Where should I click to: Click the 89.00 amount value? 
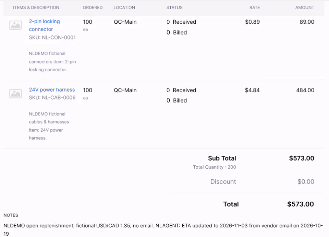pyautogui.click(x=307, y=22)
